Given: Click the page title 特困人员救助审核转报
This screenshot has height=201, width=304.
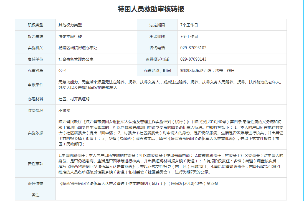Looking at the screenshot, I should 151,9.
